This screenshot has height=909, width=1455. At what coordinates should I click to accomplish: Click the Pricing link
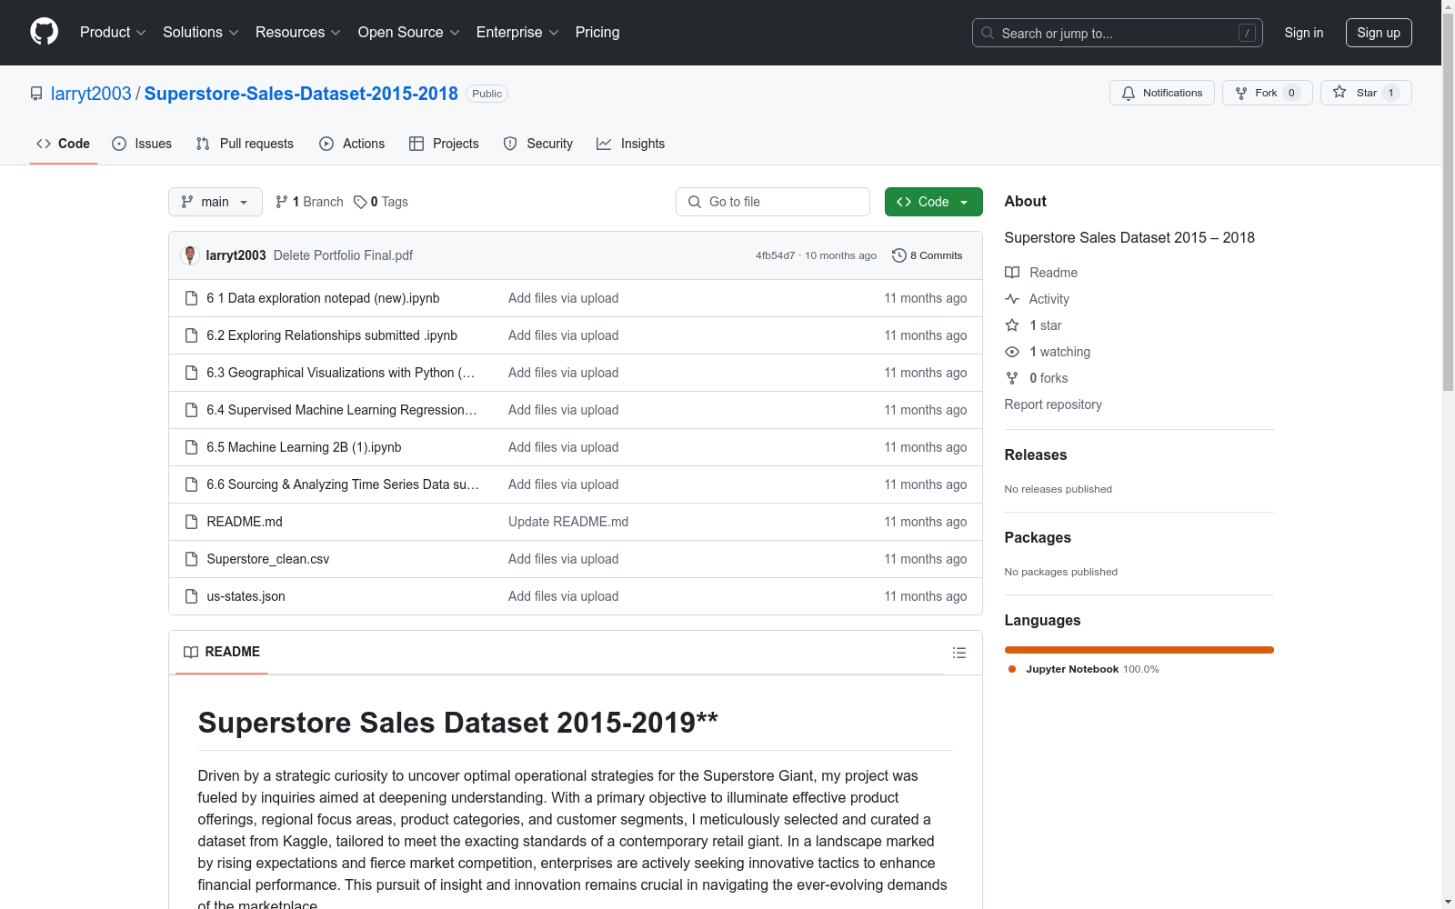click(597, 33)
